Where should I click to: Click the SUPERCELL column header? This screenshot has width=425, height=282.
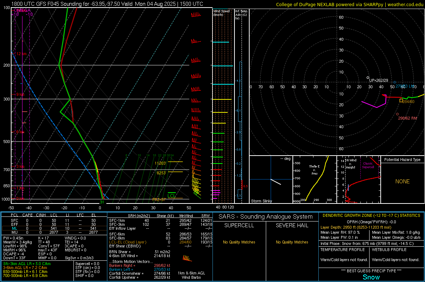239,225
